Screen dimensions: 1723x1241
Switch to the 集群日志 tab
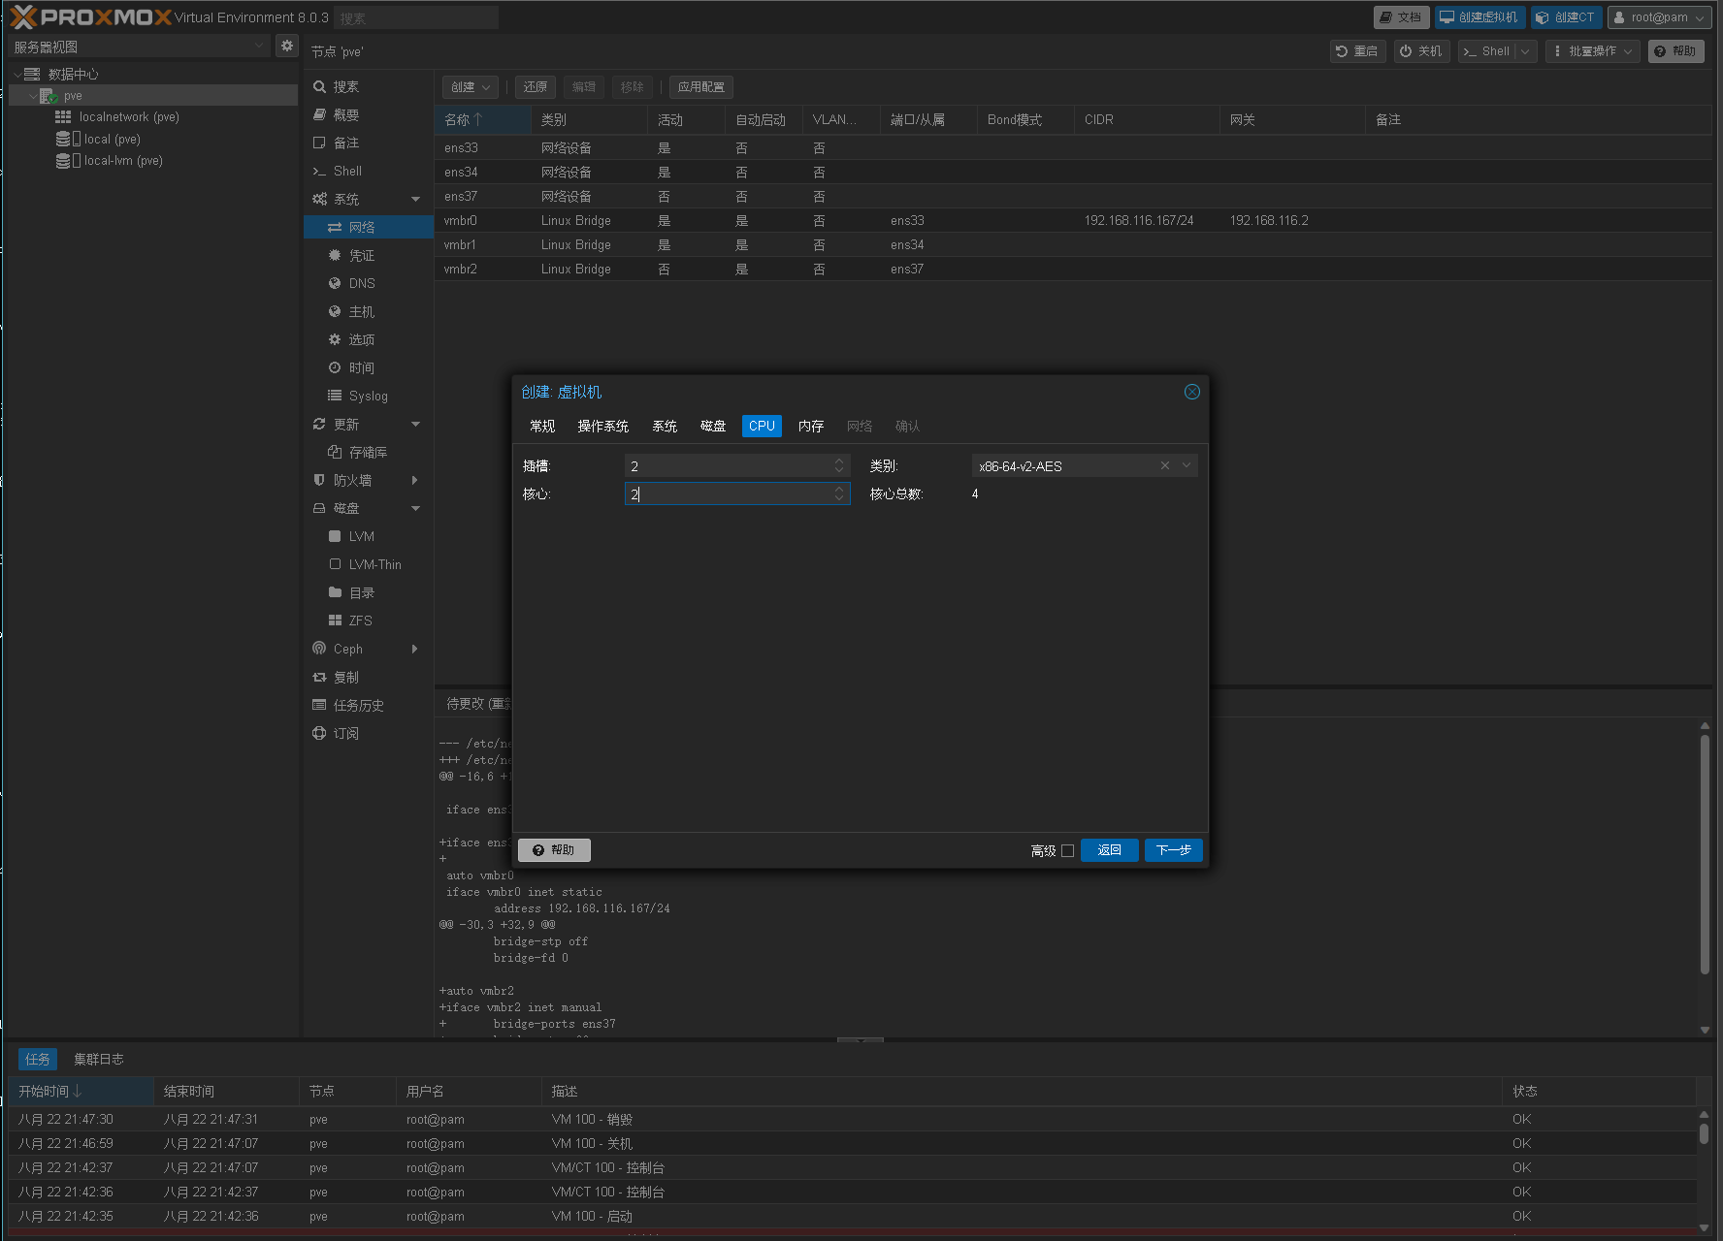[x=98, y=1060]
